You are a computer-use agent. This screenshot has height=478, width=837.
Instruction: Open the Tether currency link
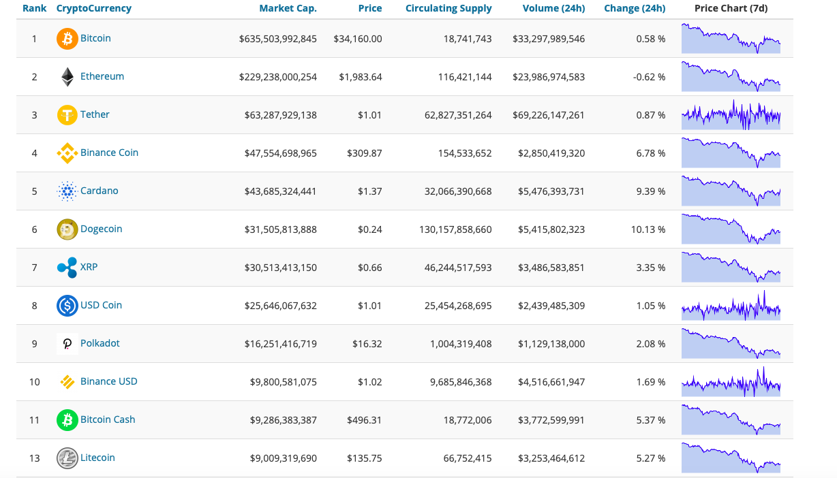pos(95,114)
